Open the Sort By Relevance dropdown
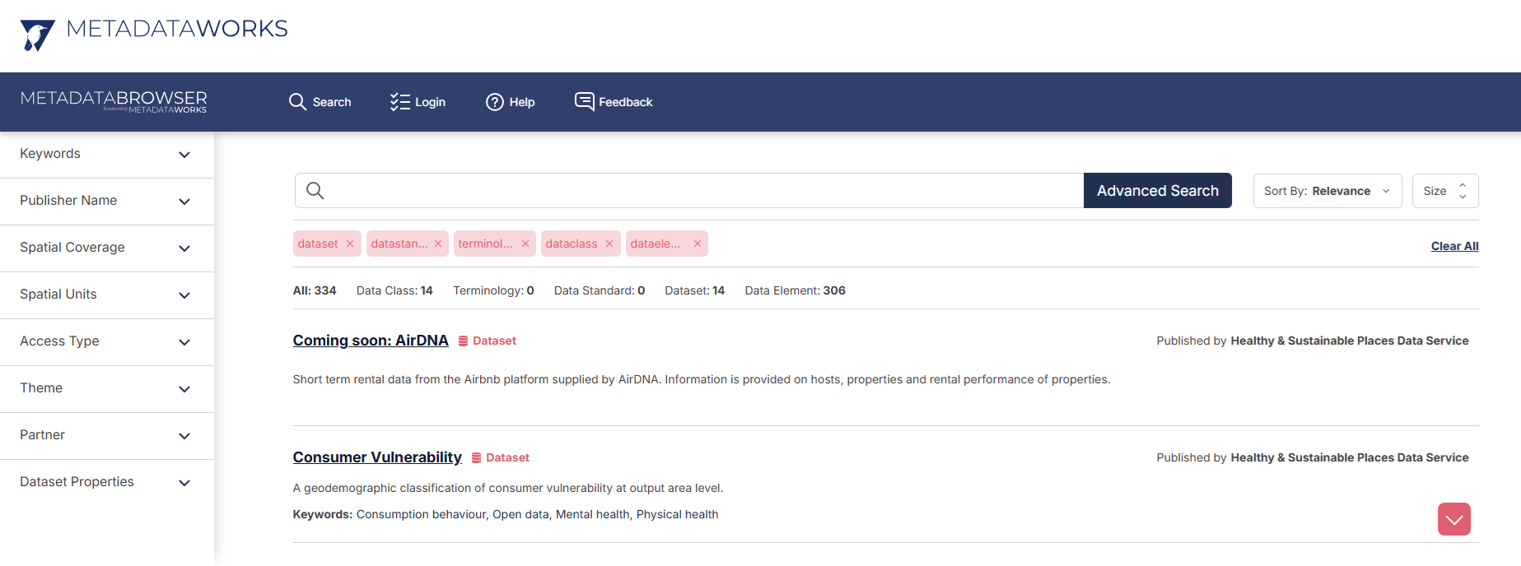Image resolution: width=1521 pixels, height=566 pixels. click(x=1327, y=191)
